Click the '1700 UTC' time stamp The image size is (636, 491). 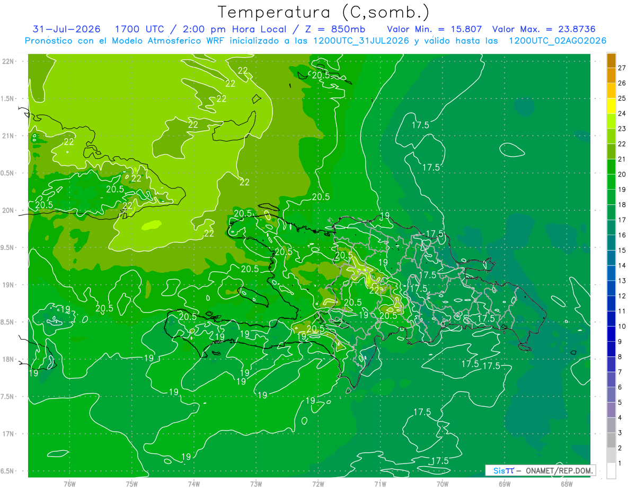point(140,29)
